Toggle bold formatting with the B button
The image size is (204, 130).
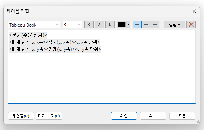[89, 24]
